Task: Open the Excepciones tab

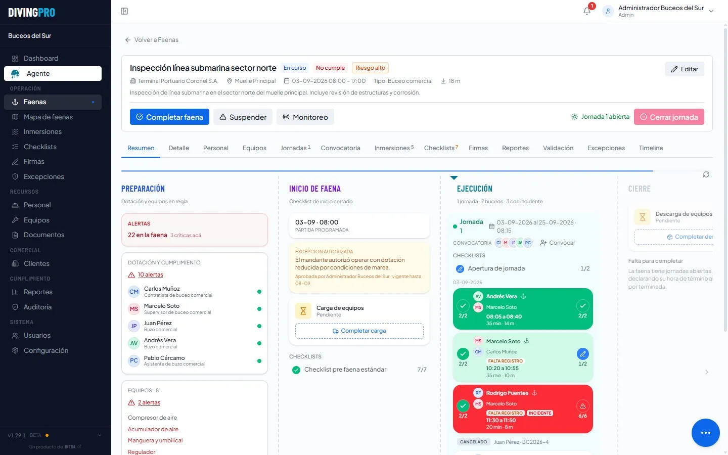Action: pyautogui.click(x=606, y=148)
